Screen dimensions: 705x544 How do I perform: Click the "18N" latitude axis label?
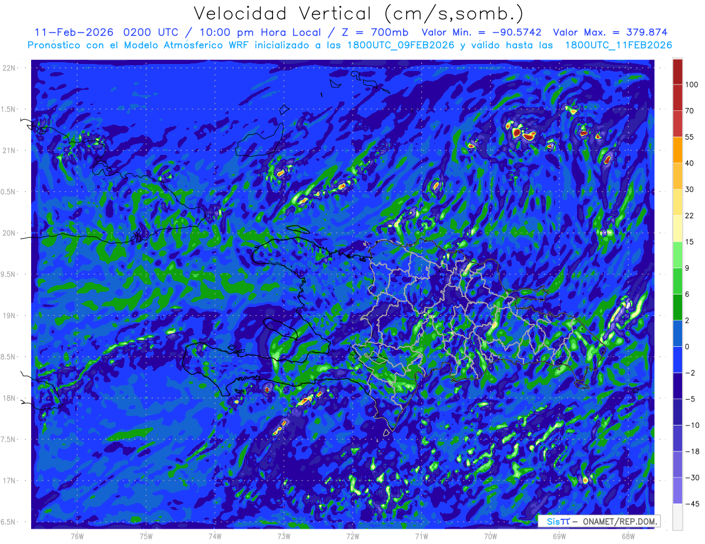pyautogui.click(x=10, y=398)
